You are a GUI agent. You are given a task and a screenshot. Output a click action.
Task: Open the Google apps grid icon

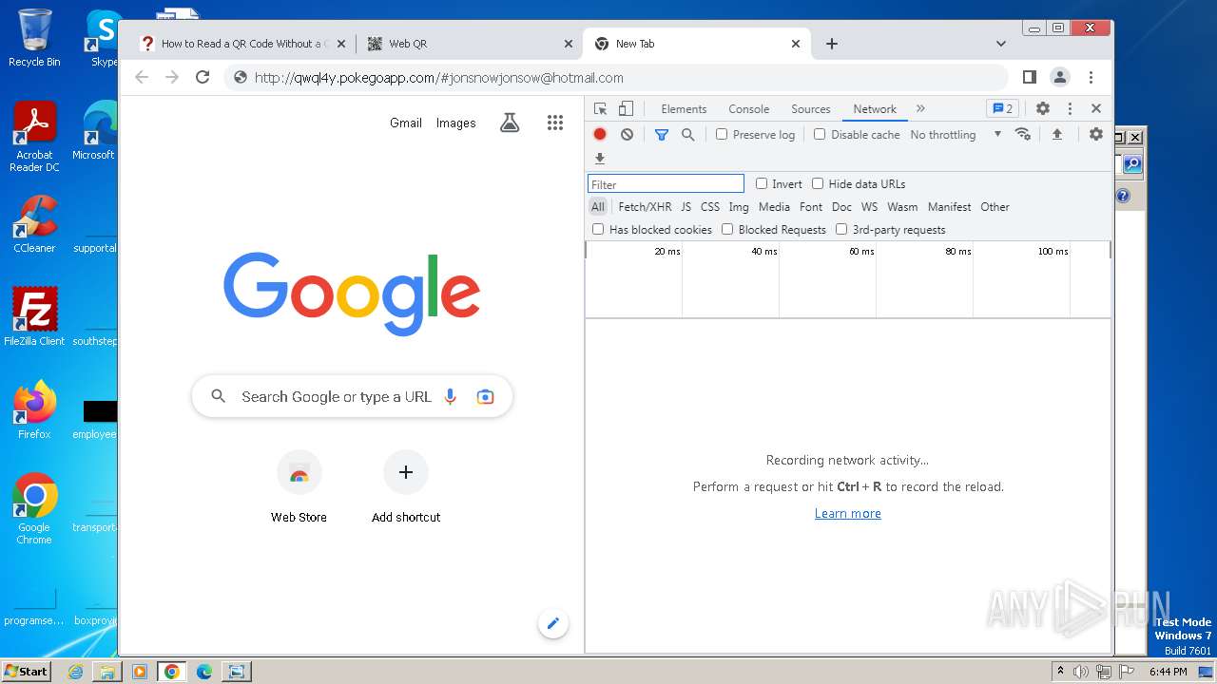pos(555,123)
